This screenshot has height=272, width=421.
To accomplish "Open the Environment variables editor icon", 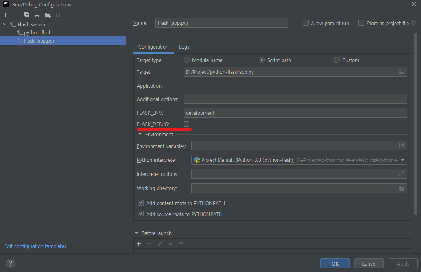I will pos(402,146).
